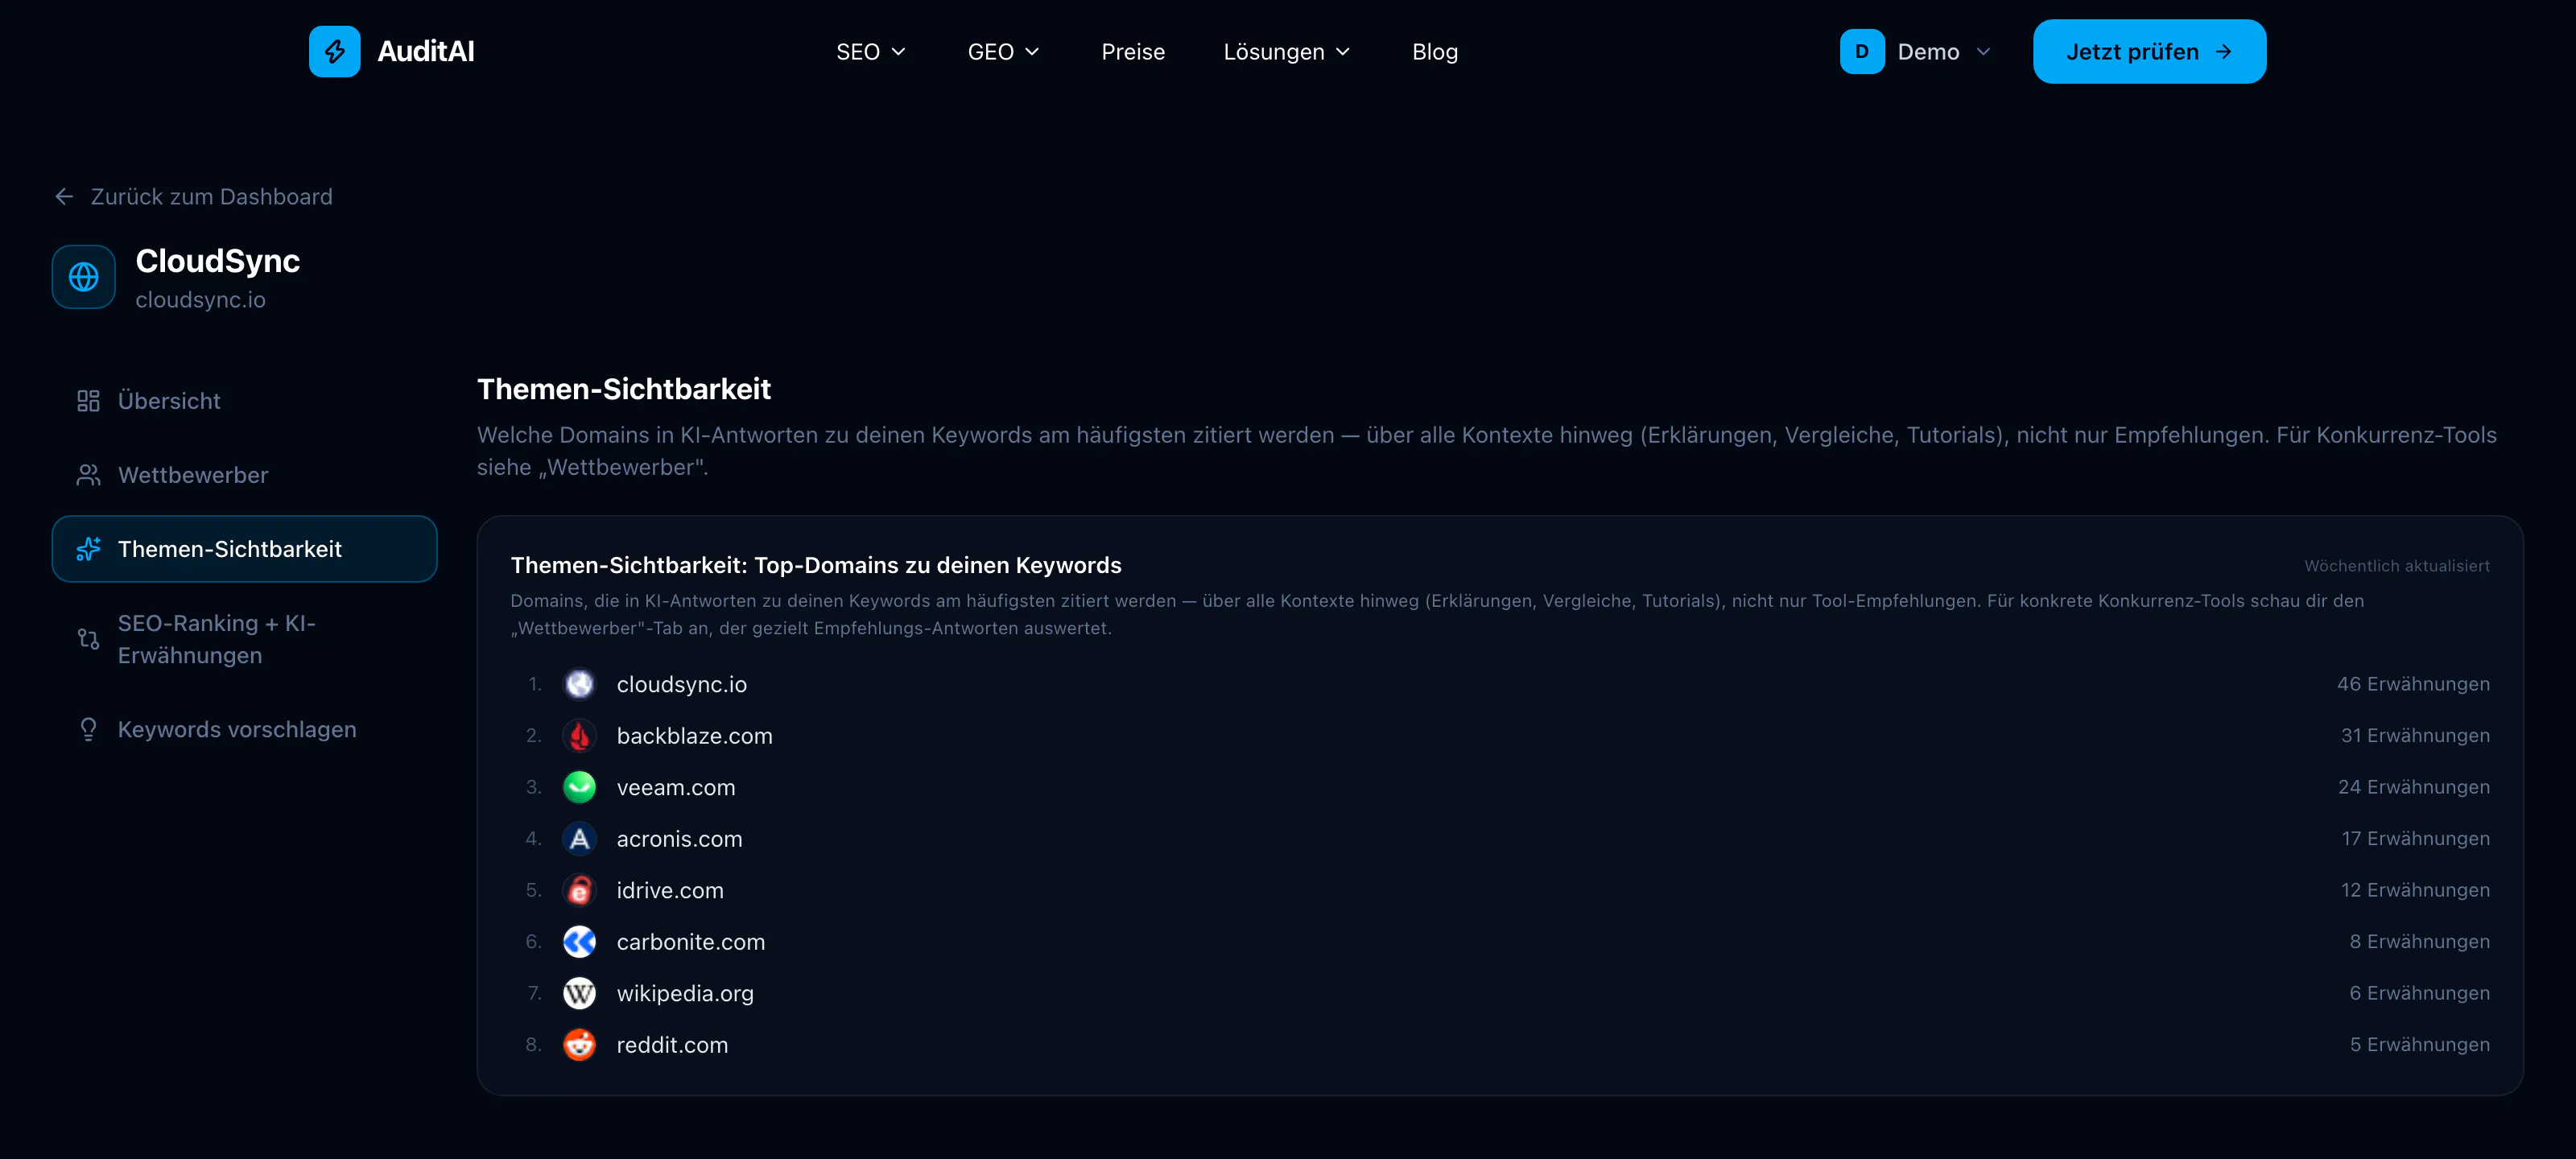Click the Wettbewerber people icon
Viewport: 2576px width, 1159px height.
(88, 474)
